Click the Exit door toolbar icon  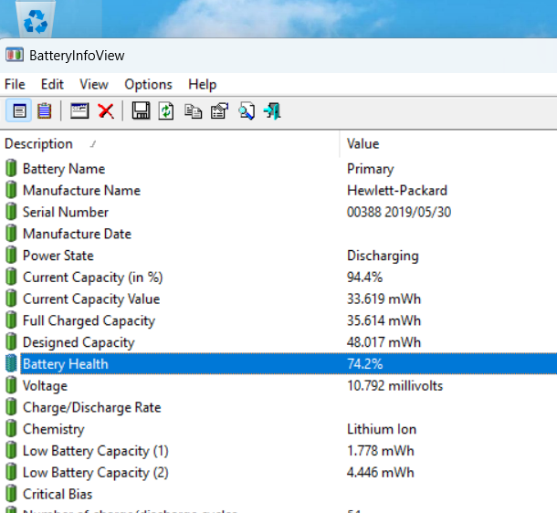tap(272, 110)
